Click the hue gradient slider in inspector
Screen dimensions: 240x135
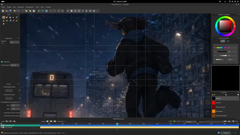coord(221,48)
